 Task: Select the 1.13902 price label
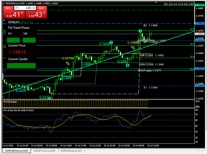[x=123, y=62]
